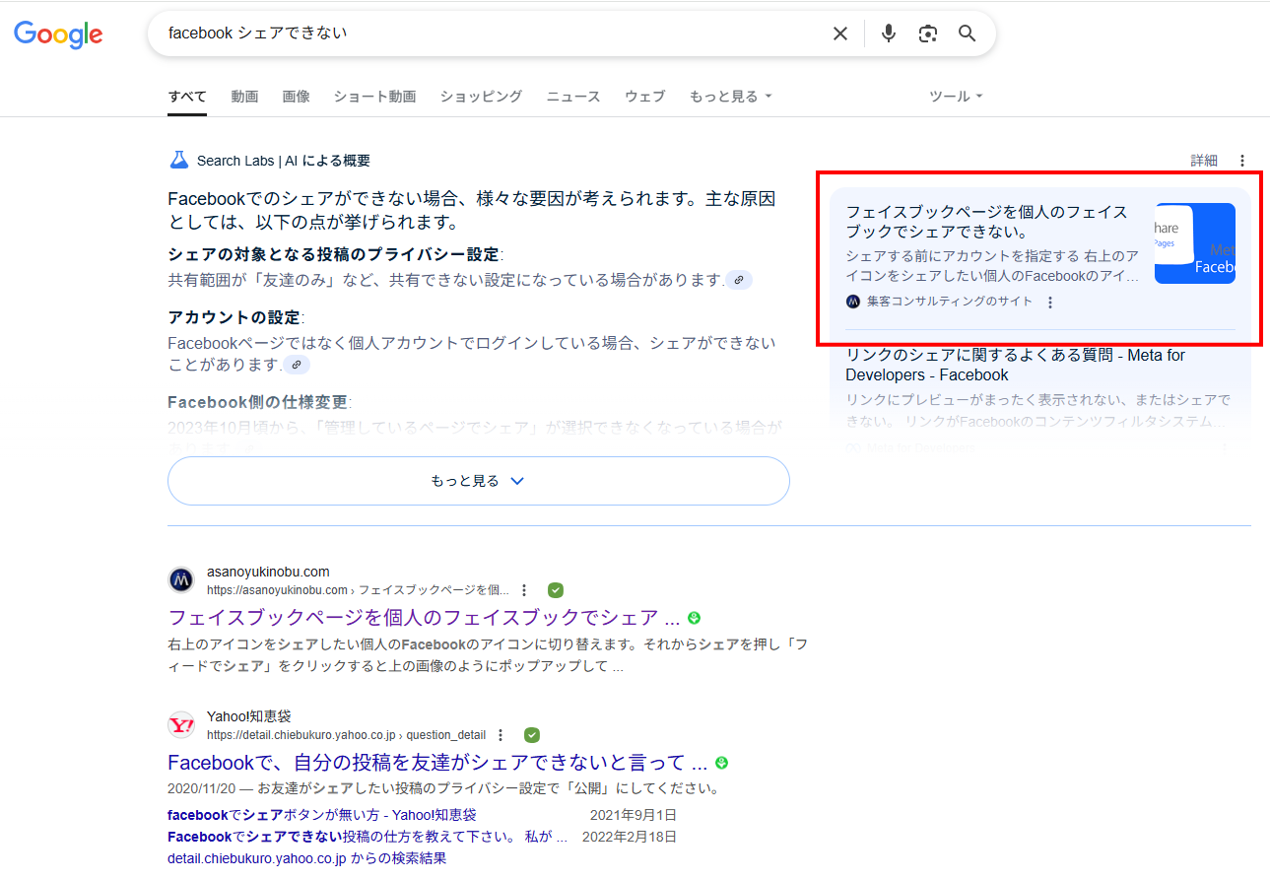The height and width of the screenshot is (880, 1270).
Task: Open the ショッピング tab
Action: click(x=481, y=97)
